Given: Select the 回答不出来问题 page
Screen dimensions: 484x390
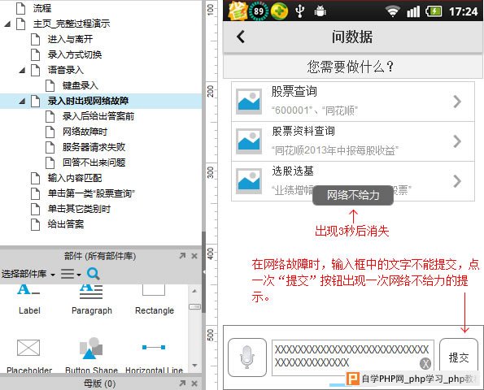Looking at the screenshot, I should pyautogui.click(x=94, y=162).
